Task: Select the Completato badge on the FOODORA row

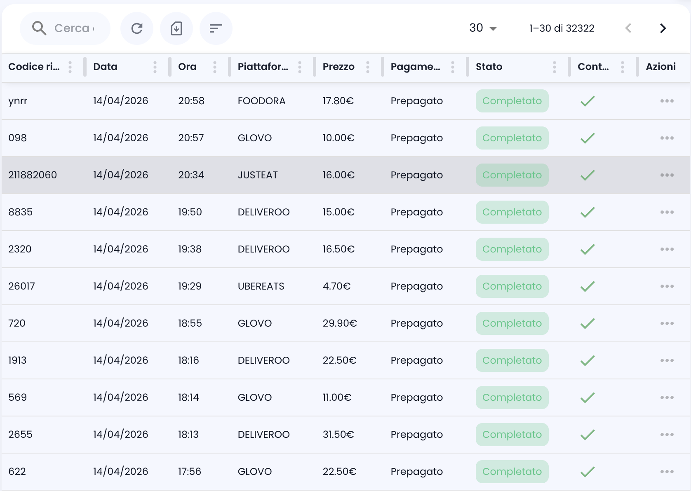Action: coord(512,101)
